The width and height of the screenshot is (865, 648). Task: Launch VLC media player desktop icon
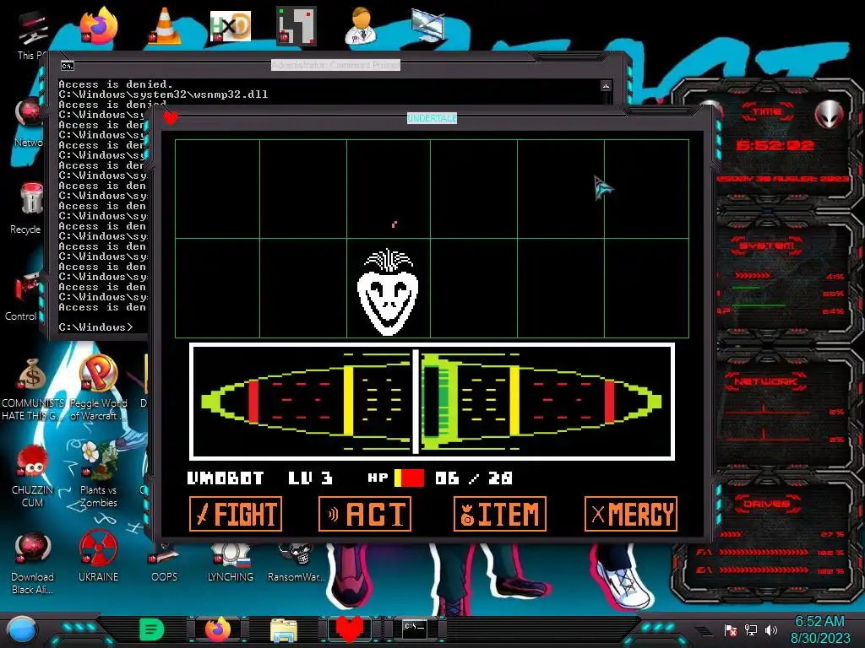click(x=165, y=25)
